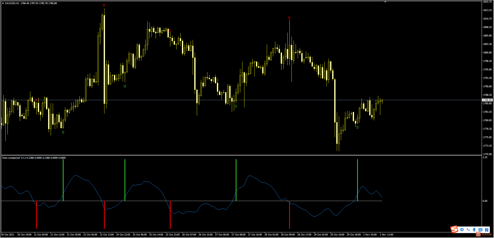The width and height of the screenshot is (494, 238).
Task: Toggle Chinese/English mode with the 中 button
Action: 462,230
